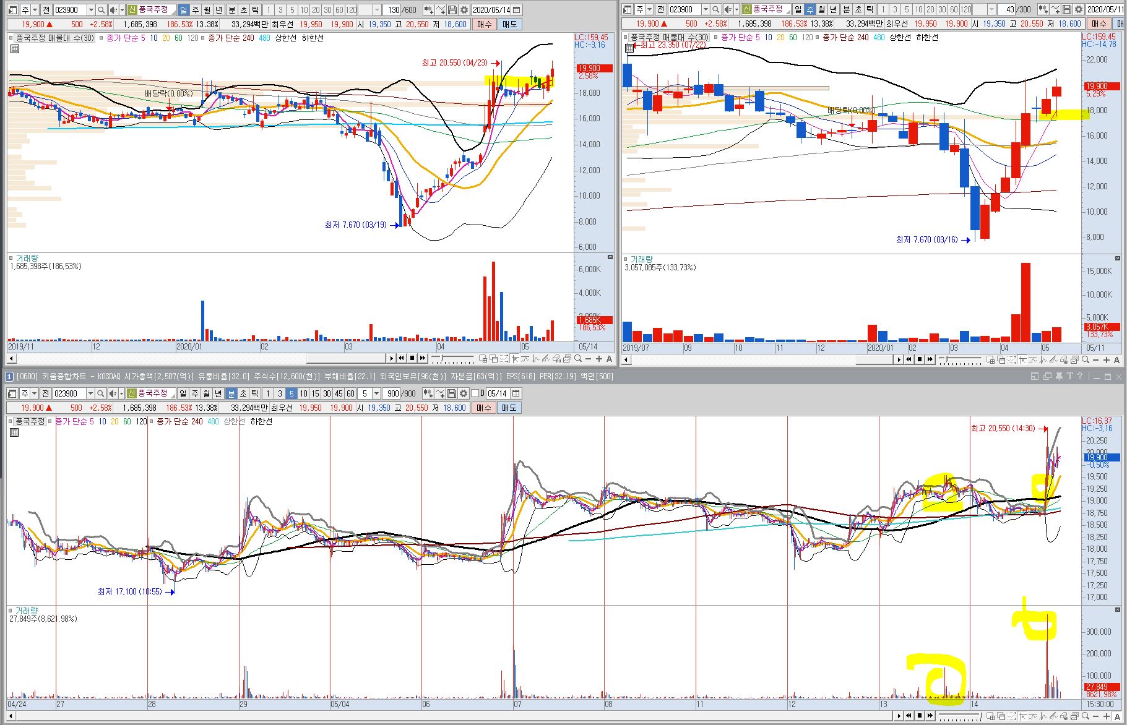The image size is (1127, 725).
Task: Toggle 종가 단순 240 legend marker in bottom chart
Action: tap(151, 421)
